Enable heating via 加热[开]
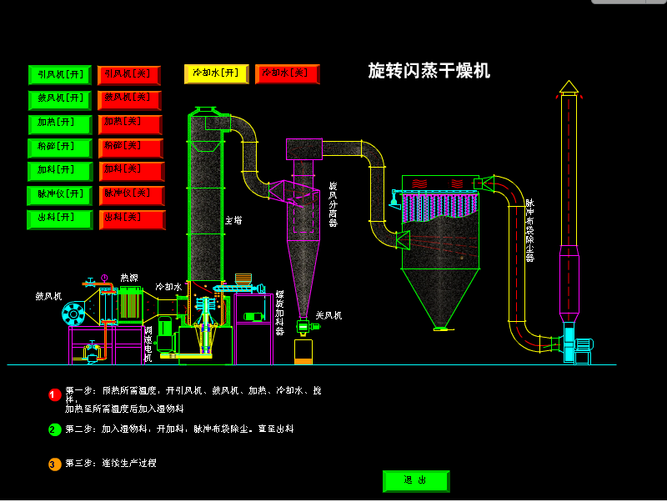This screenshot has height=502, width=667. (60, 123)
